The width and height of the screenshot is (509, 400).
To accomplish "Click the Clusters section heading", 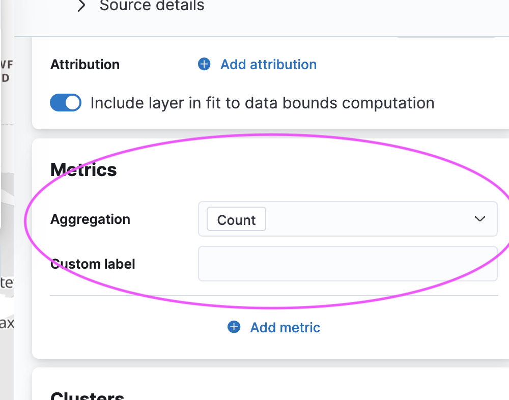I will click(88, 396).
